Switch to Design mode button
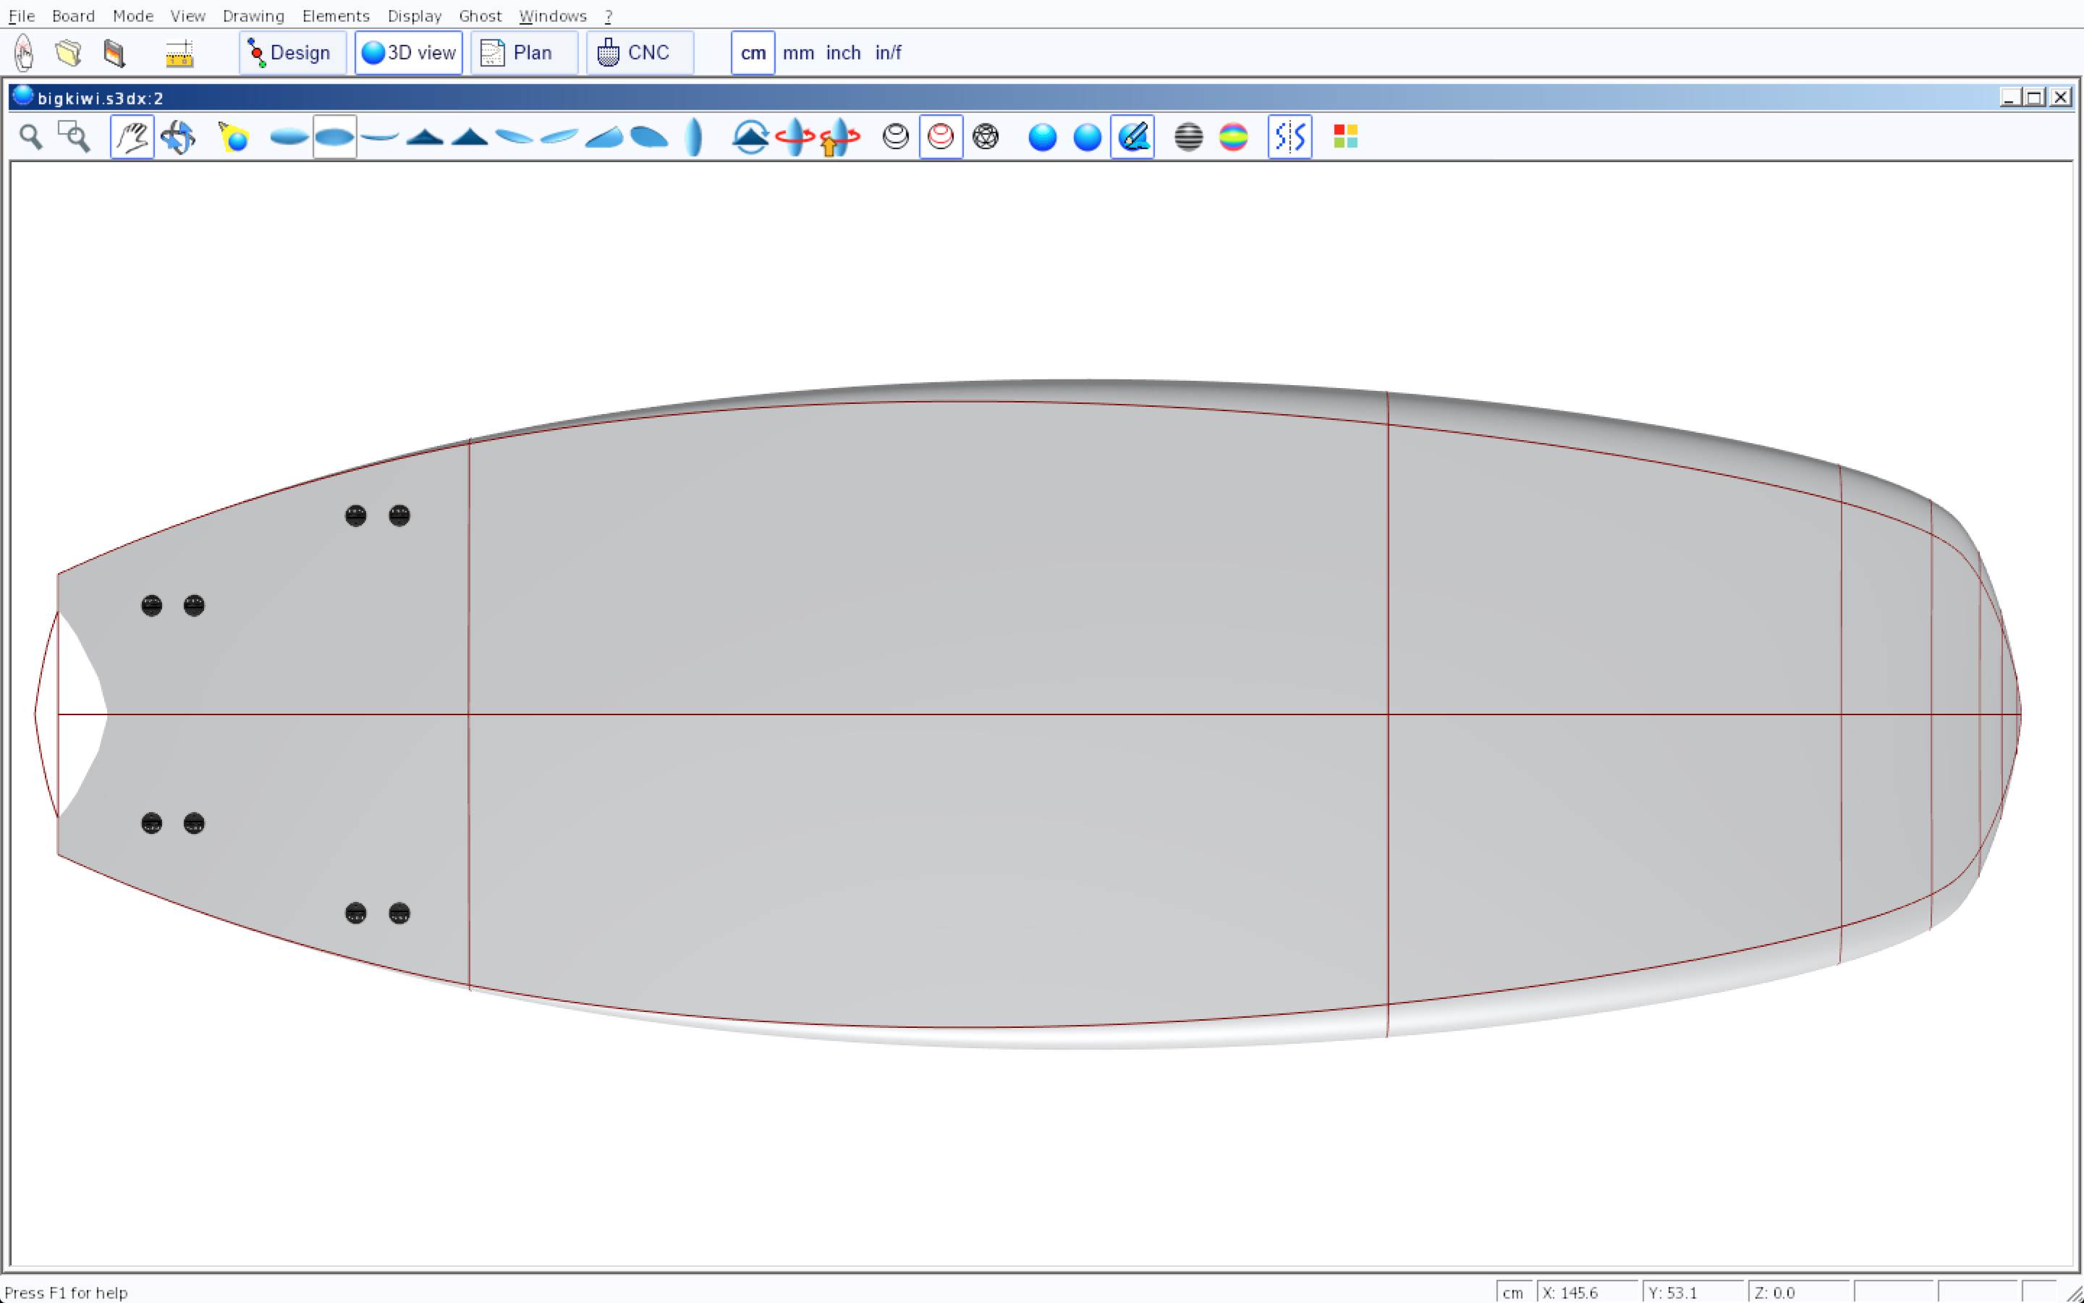The height and width of the screenshot is (1303, 2084). coord(292,54)
